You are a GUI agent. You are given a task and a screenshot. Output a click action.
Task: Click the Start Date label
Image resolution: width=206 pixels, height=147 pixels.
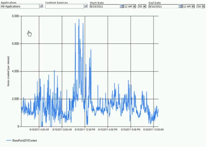[x=97, y=3]
